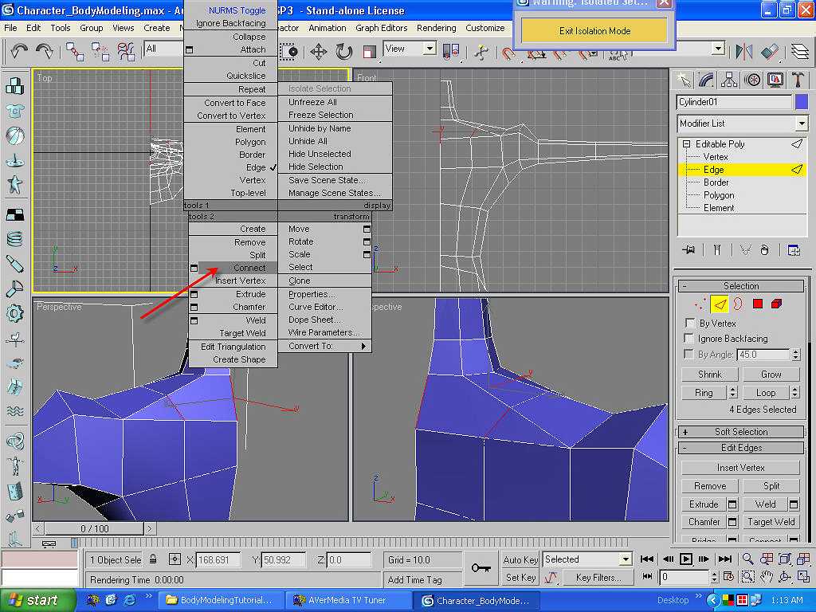Enable the By Angle checkbox
Screen dimensions: 816x612
[689, 355]
